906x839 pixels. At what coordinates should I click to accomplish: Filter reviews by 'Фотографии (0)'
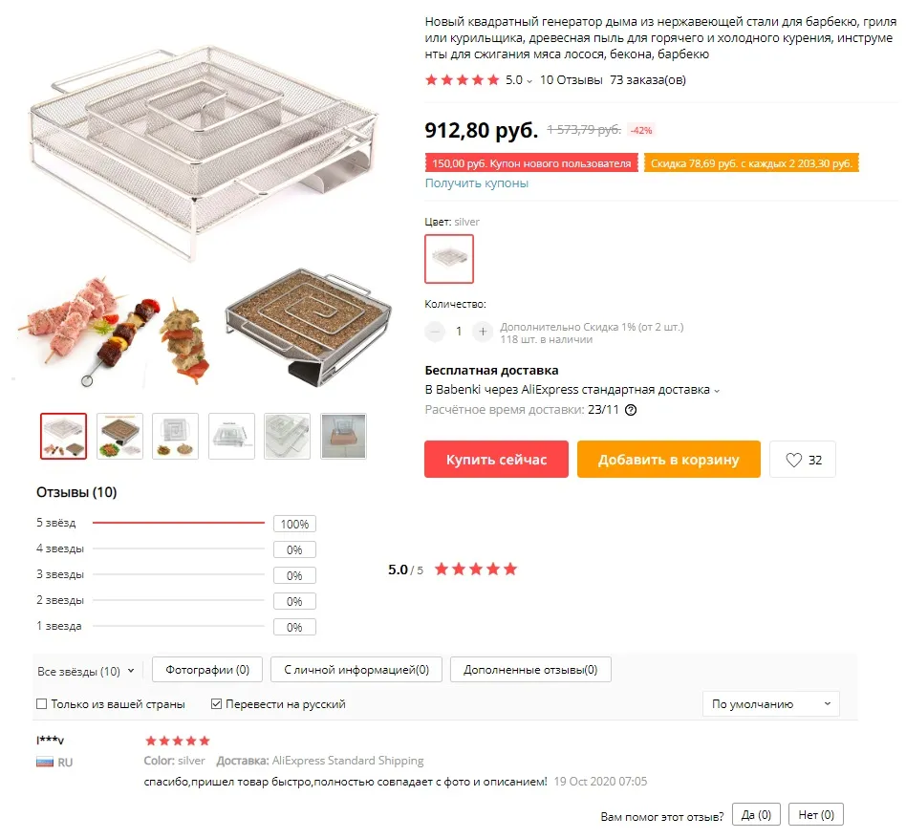tap(207, 670)
